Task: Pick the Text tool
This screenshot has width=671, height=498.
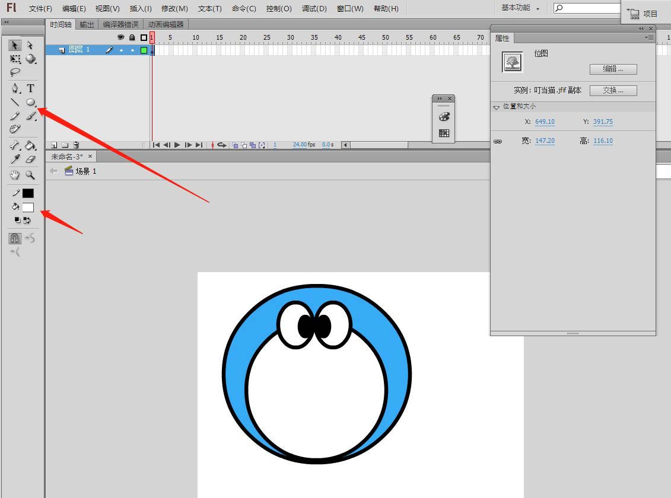Action: click(31, 88)
